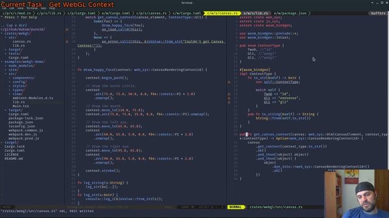
Task: Open the Terminal menu
Action: (x=32, y=8)
